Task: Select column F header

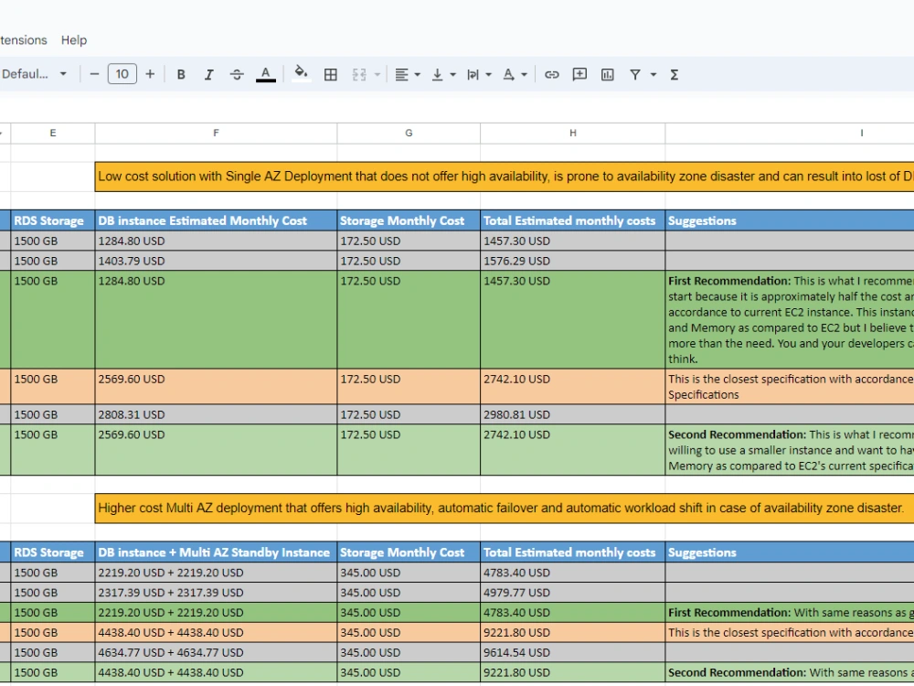Action: (x=216, y=133)
